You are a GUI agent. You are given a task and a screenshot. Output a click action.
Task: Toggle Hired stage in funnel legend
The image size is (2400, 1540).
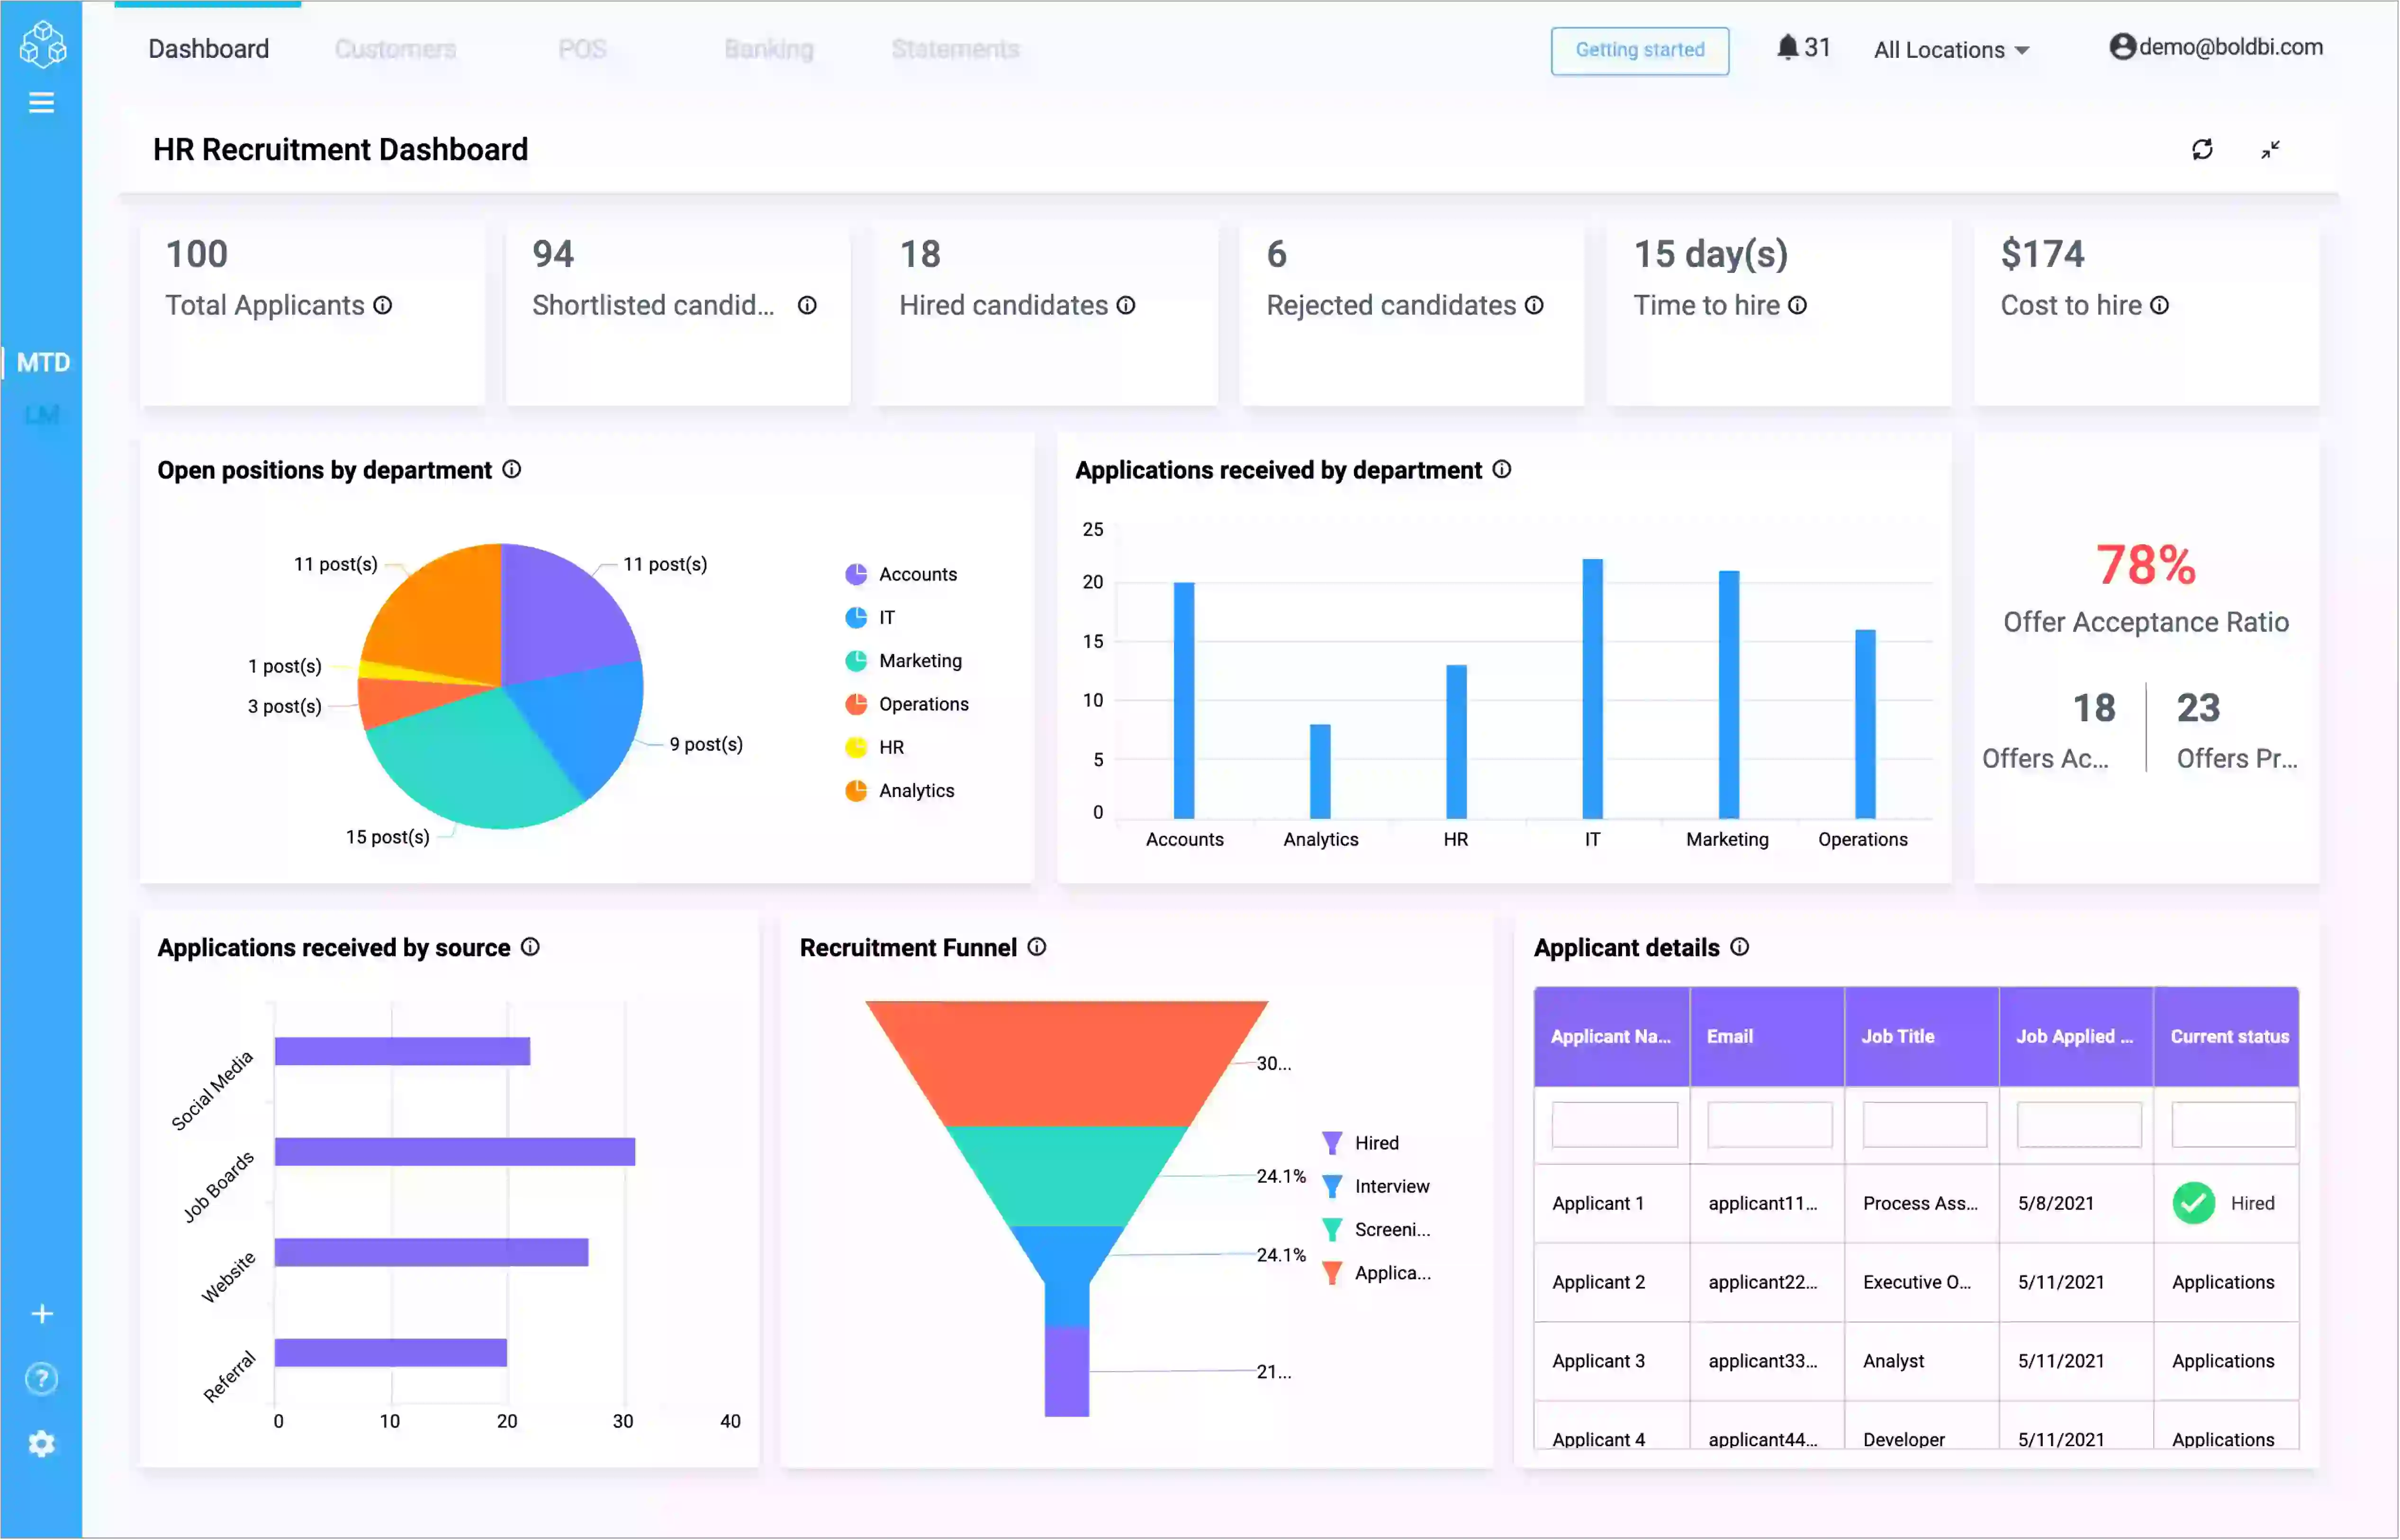tap(1361, 1143)
